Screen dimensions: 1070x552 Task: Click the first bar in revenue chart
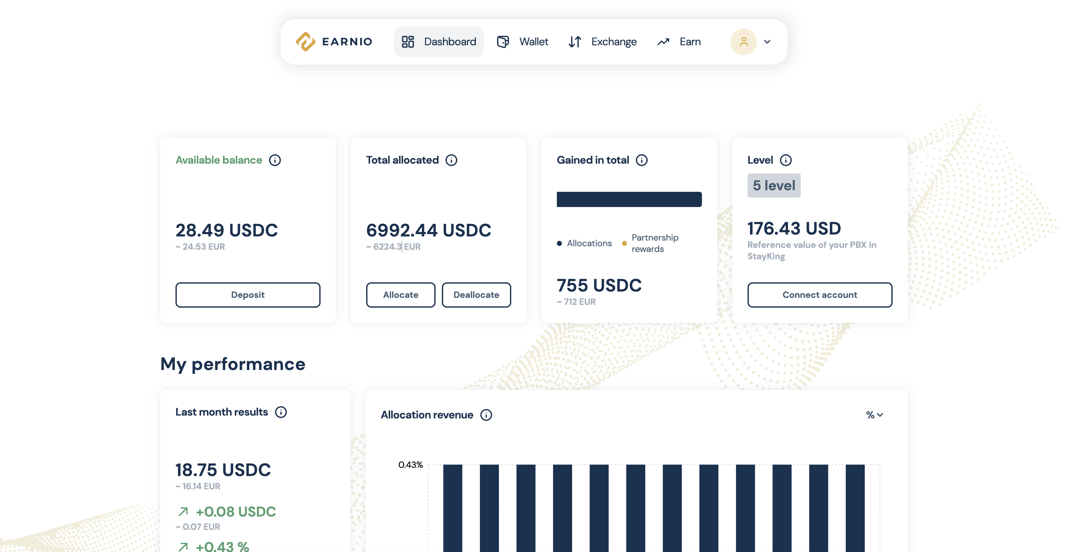[x=453, y=508]
